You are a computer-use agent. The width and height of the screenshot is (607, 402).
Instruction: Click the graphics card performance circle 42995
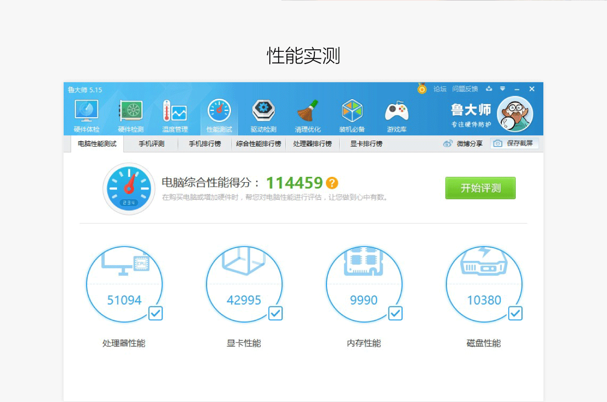click(x=244, y=284)
